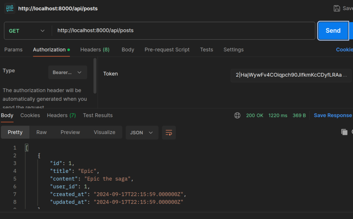The image size is (353, 219).
Task: Click the Save floppy disk icon
Action: point(337,8)
